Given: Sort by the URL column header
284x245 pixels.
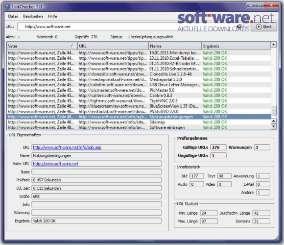Looking at the screenshot, I should 113,46.
